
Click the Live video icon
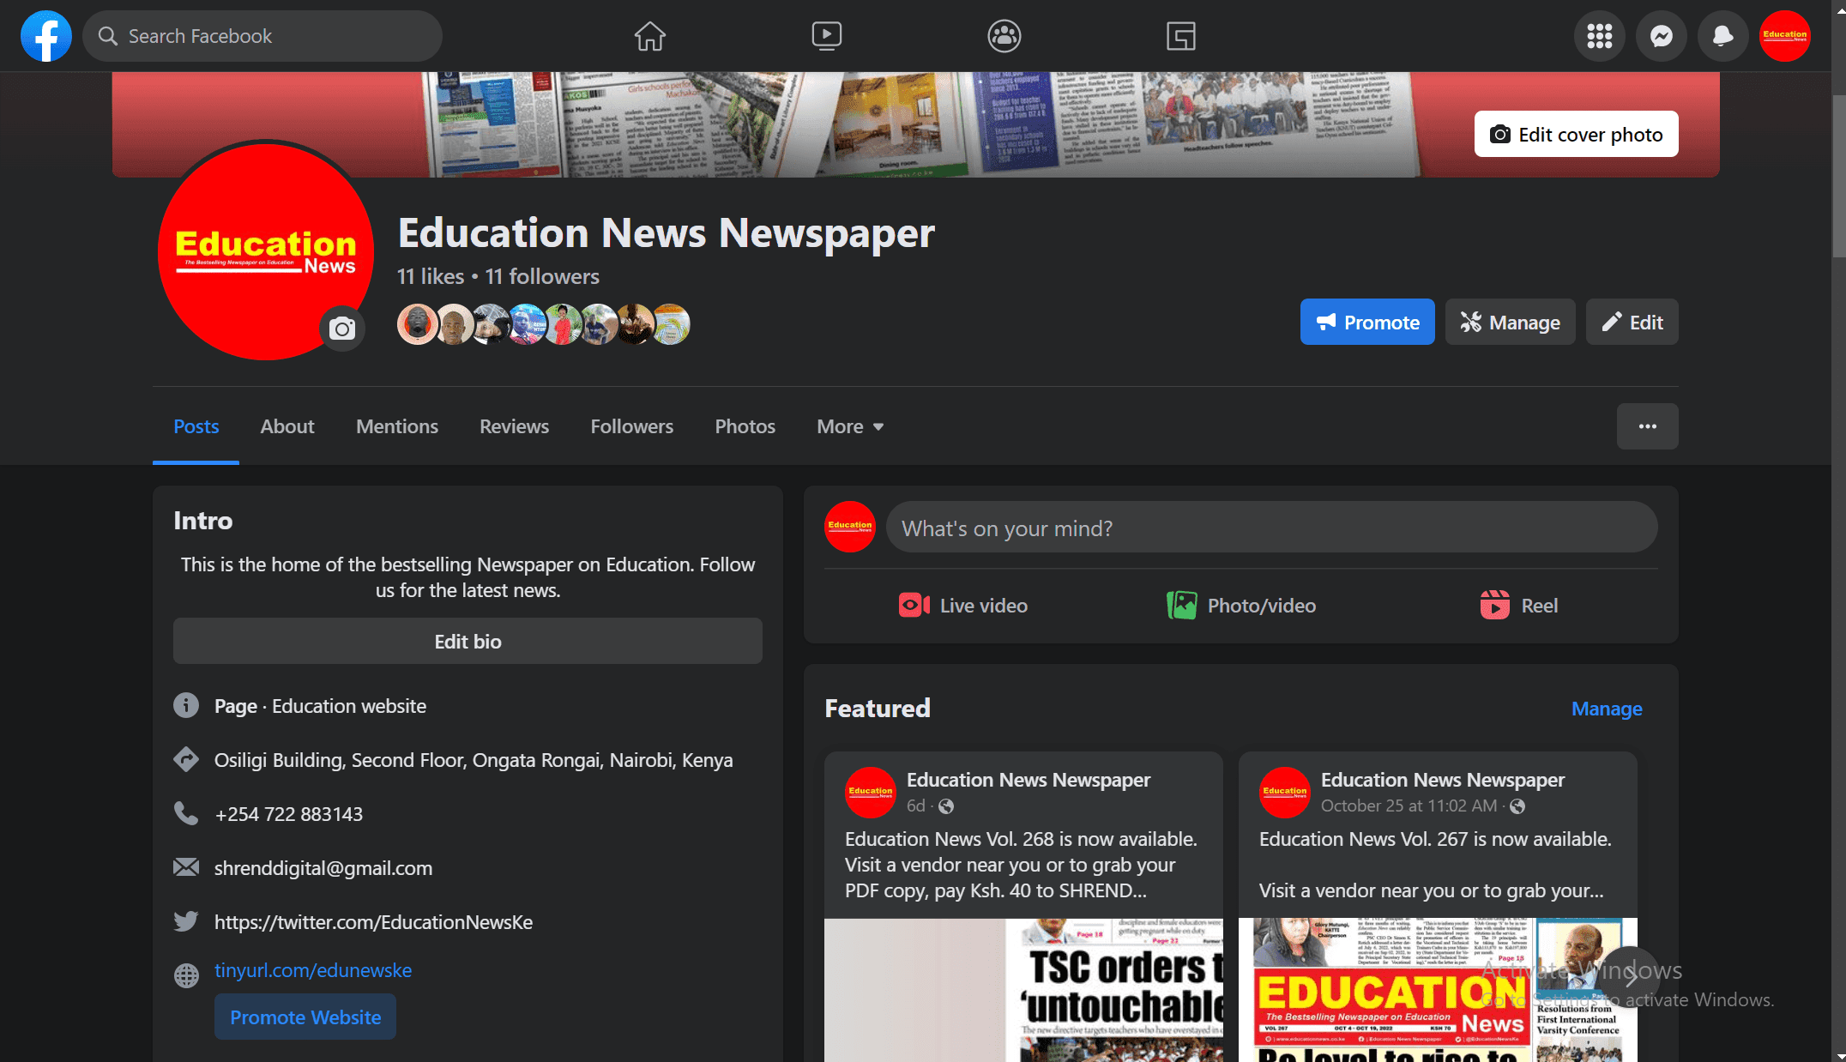[x=914, y=605]
